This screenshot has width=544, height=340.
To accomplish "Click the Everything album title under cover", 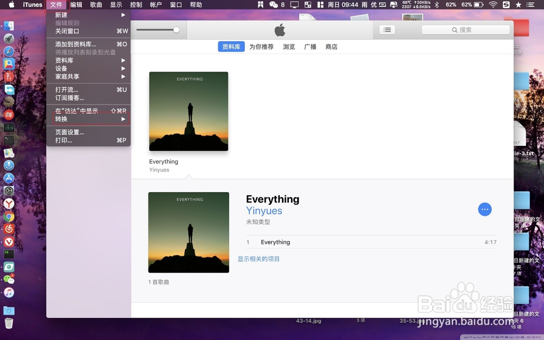I will click(x=163, y=162).
